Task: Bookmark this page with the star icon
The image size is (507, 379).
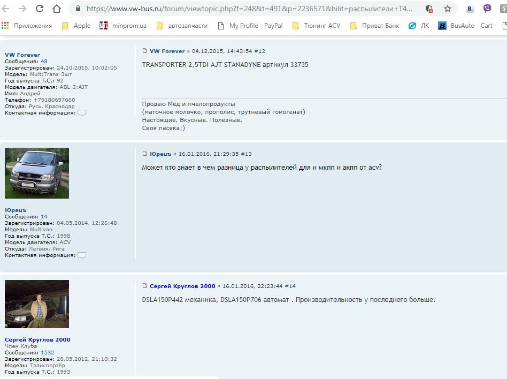Action: [x=447, y=9]
